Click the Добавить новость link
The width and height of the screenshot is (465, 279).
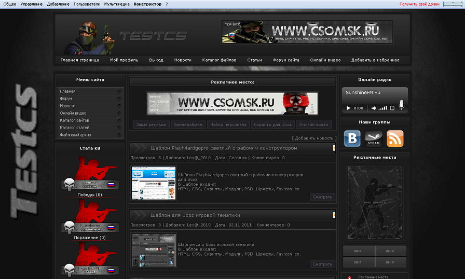point(314,138)
